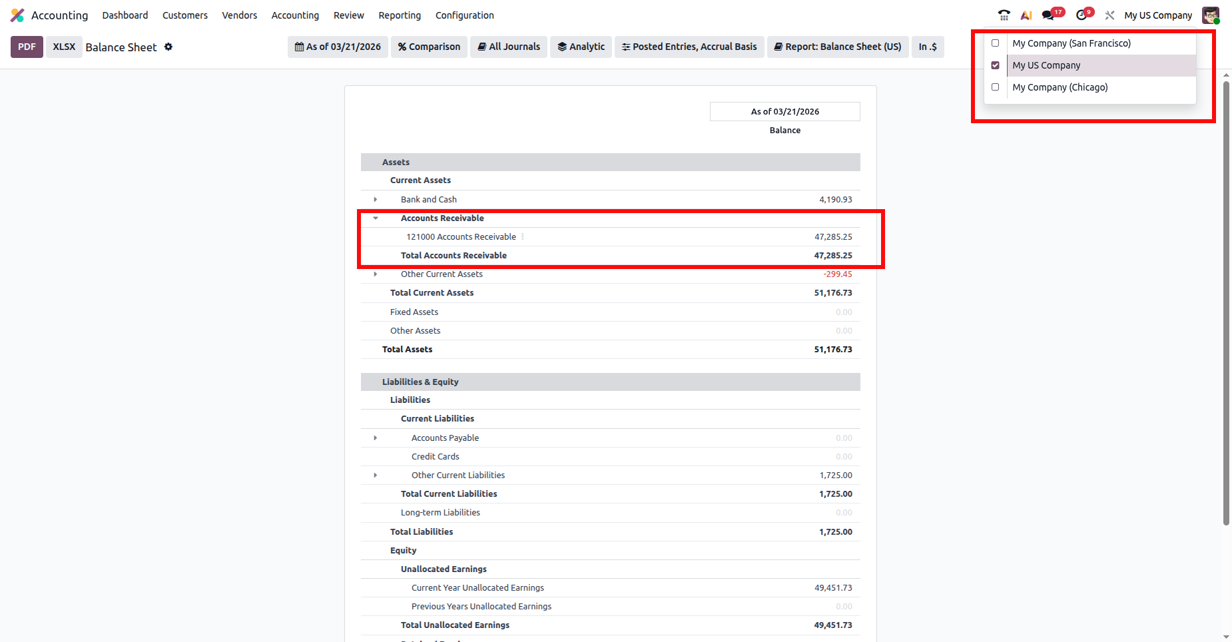1232x642 pixels.
Task: Export the report with the PDF button
Action: 27,47
